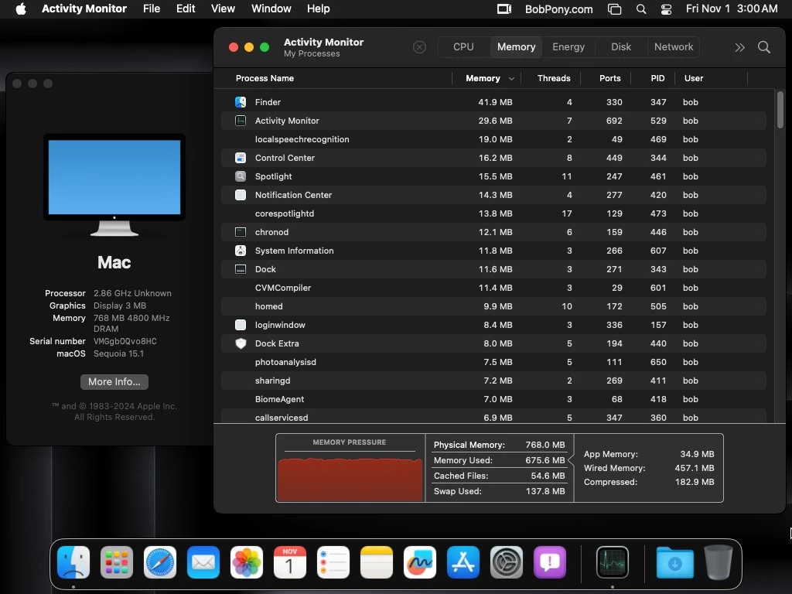Open Downloads folder in the Dock
The image size is (792, 594).
(x=674, y=562)
